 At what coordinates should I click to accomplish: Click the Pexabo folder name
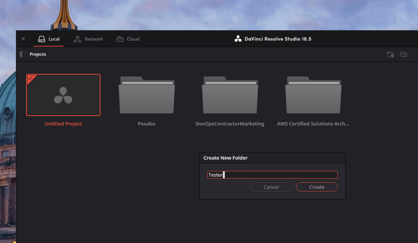click(147, 124)
